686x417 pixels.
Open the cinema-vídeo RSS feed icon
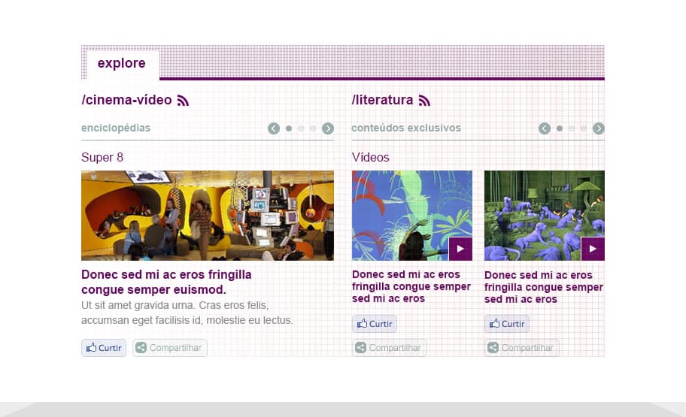pyautogui.click(x=183, y=101)
